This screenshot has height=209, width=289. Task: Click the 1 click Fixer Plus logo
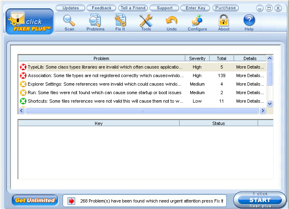pos(30,22)
